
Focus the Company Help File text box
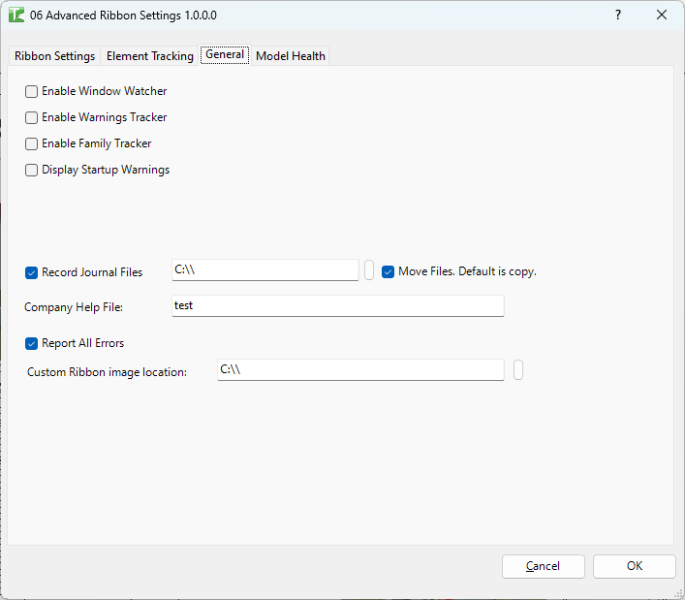coord(337,305)
